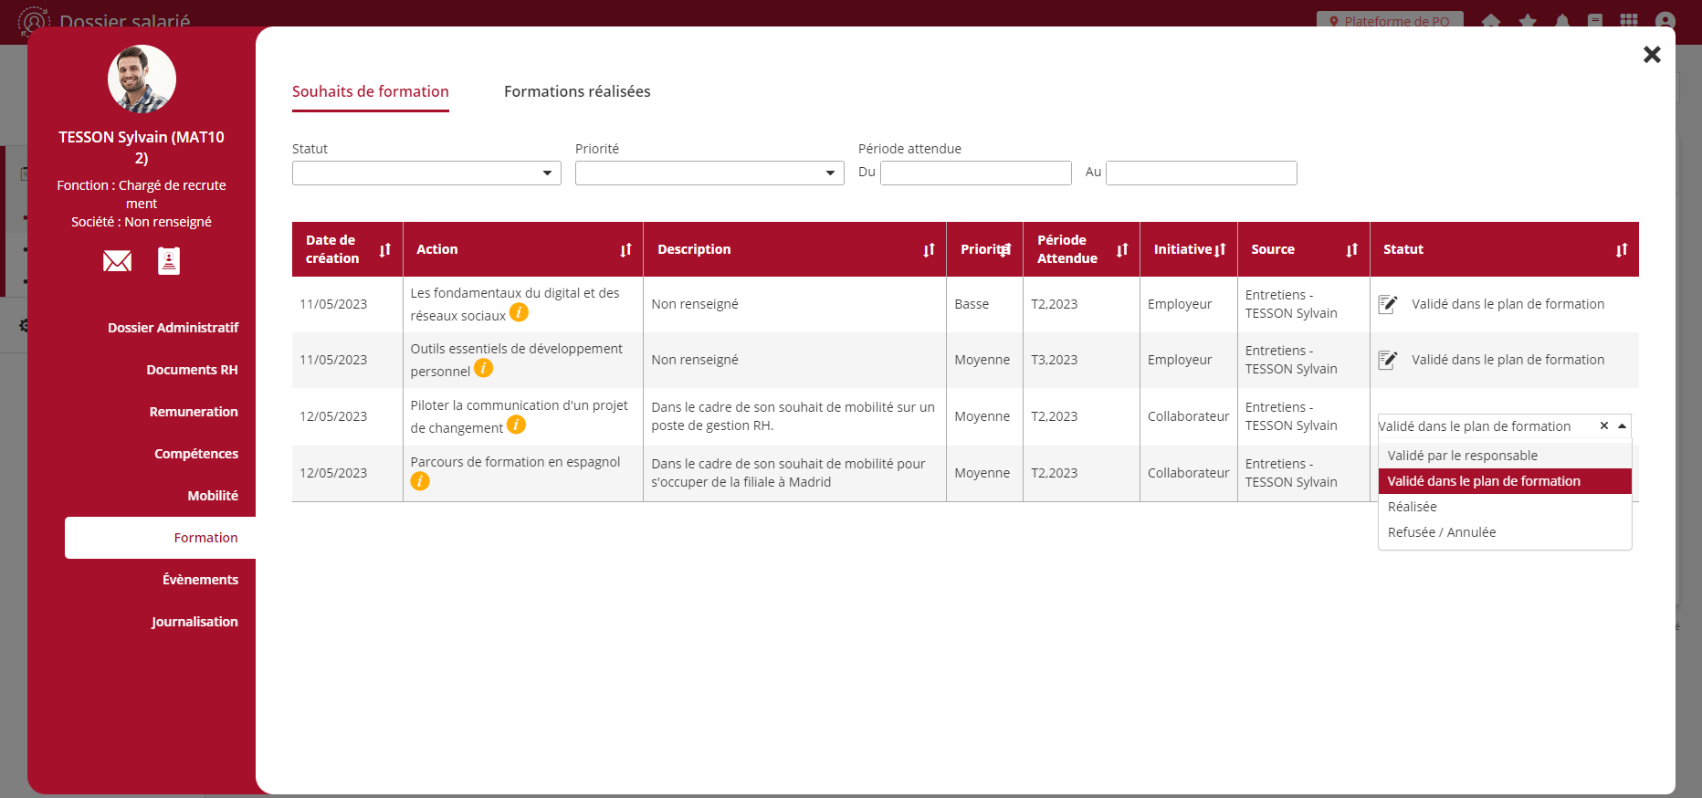Click info icon beside 'projet de changement' action
Viewport: 1702px width, 798px height.
coord(516,425)
